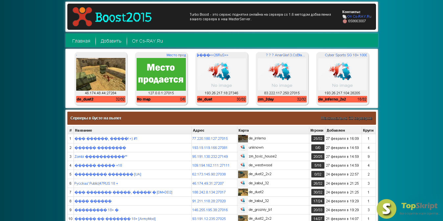Open address link 188.242.8.134:27017
This screenshot has width=443, height=221.
click(209, 192)
